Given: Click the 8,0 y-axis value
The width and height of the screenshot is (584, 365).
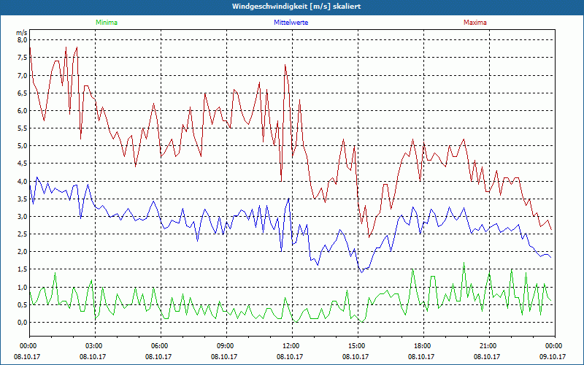Looking at the screenshot, I should pos(23,40).
